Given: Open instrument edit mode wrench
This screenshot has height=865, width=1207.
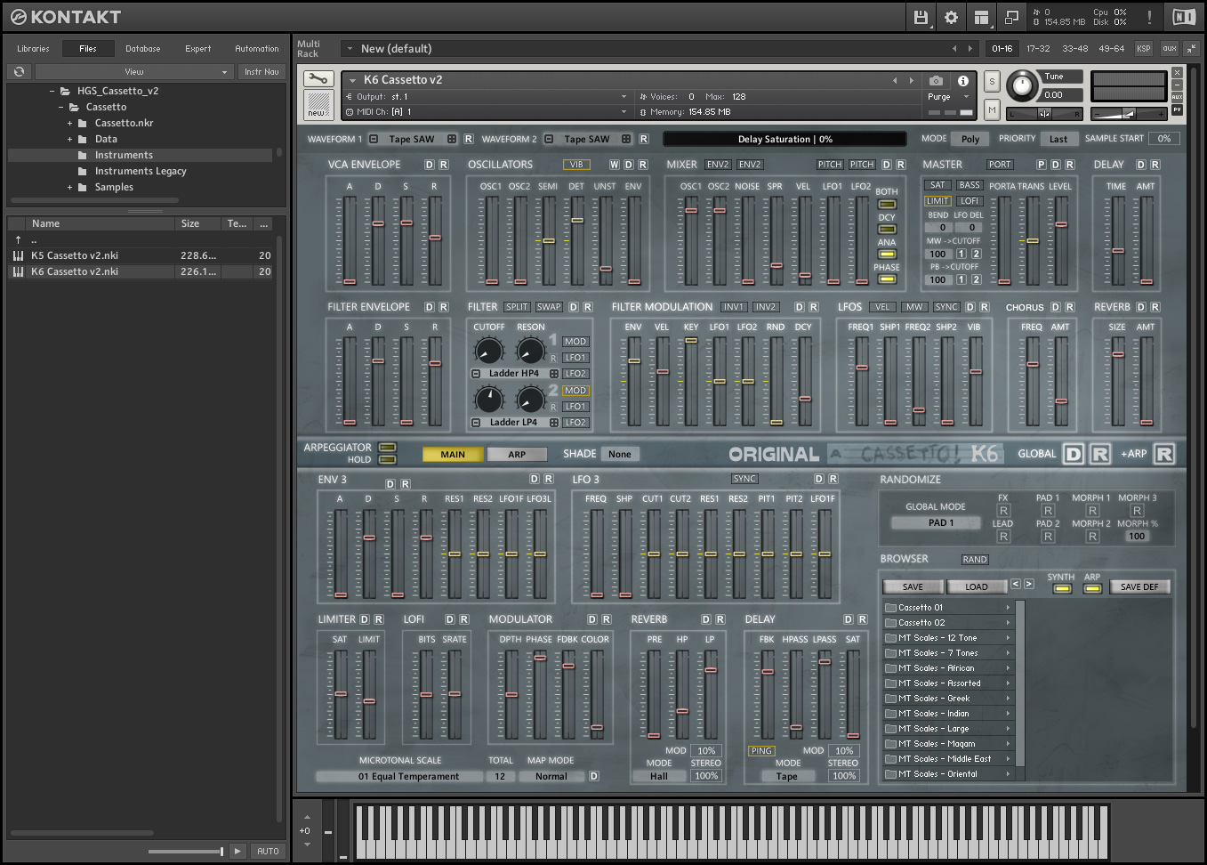Looking at the screenshot, I should pos(318,79).
